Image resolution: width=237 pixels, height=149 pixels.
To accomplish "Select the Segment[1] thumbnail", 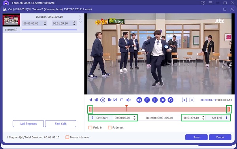I will [11, 20].
